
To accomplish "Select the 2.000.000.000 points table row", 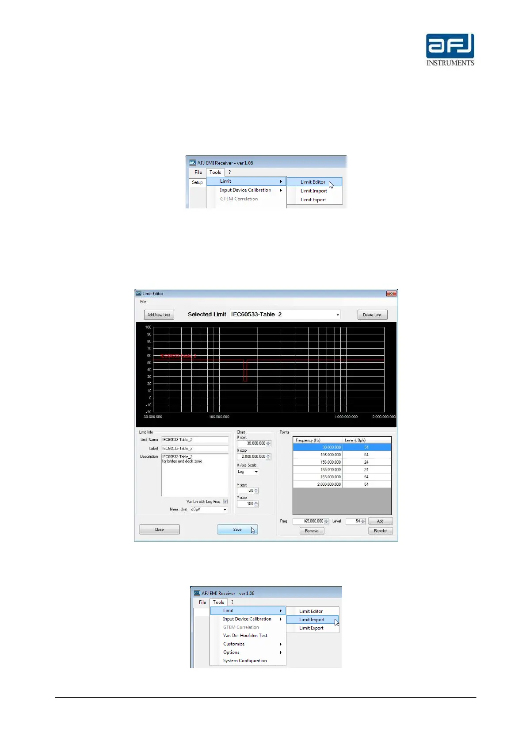I will [342, 484].
